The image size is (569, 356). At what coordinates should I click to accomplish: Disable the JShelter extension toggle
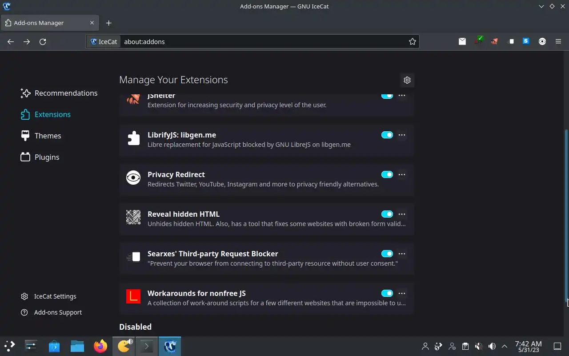387,95
